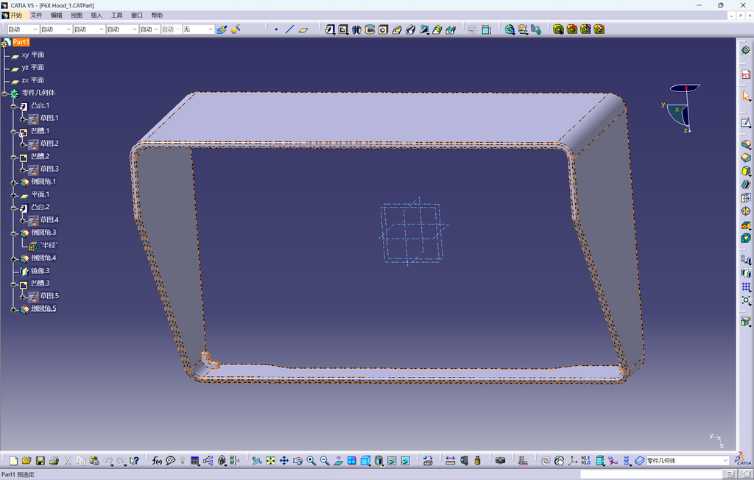Viewport: 754px width, 480px height.
Task: Expand the 草图.4 node
Action: pyautogui.click(x=23, y=220)
